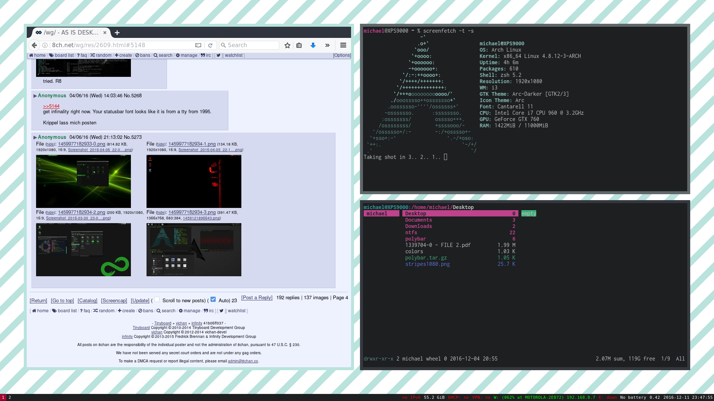Open the [Catalog] link
714x401 pixels.
87,301
